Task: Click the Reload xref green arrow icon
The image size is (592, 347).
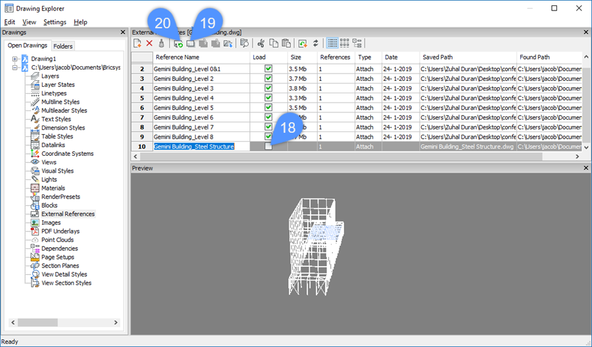Action: tap(178, 43)
